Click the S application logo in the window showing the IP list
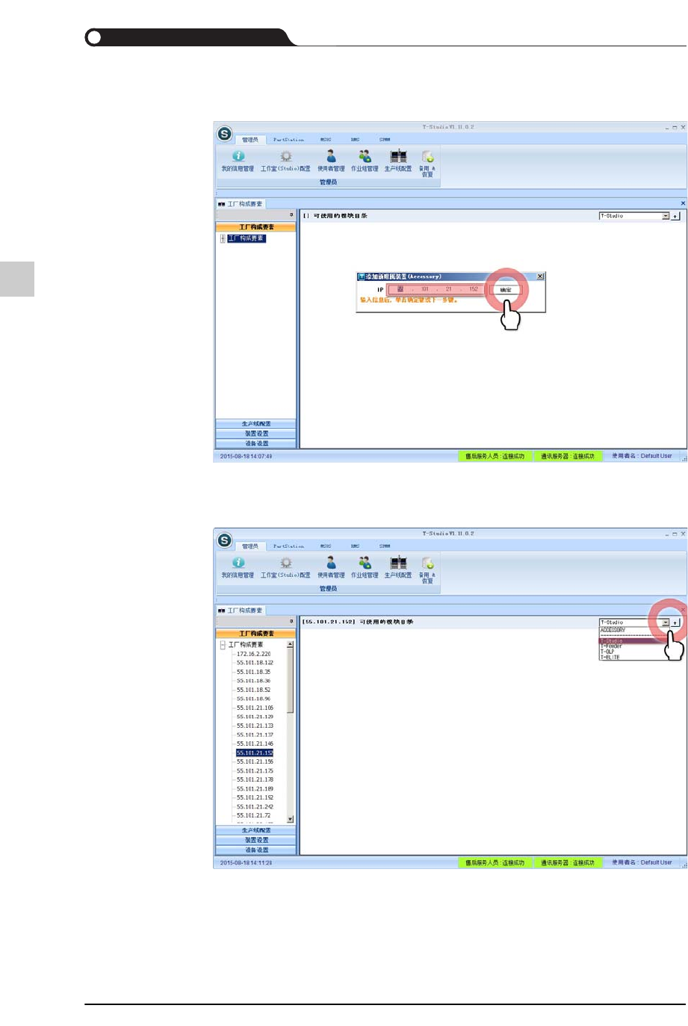 tap(224, 540)
